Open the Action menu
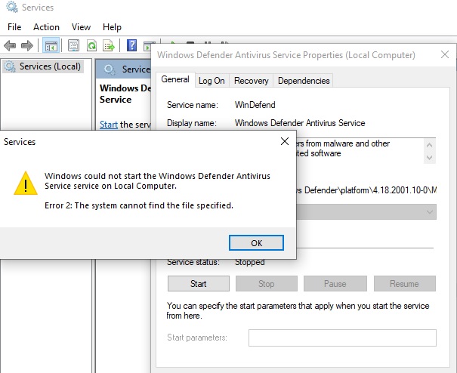The height and width of the screenshot is (373, 457). [46, 27]
